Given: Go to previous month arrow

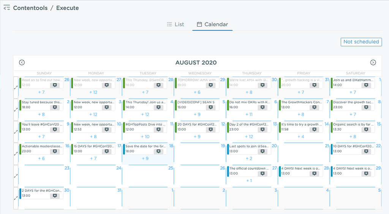Looking at the screenshot, I should [22, 62].
